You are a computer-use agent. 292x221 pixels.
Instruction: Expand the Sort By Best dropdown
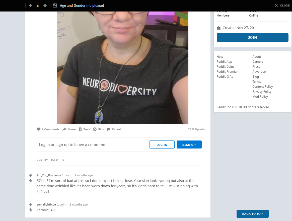[x=57, y=160]
